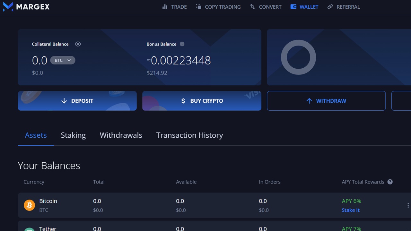The height and width of the screenshot is (231, 411).
Task: Switch to the Withdrawals tab
Action: click(x=121, y=135)
